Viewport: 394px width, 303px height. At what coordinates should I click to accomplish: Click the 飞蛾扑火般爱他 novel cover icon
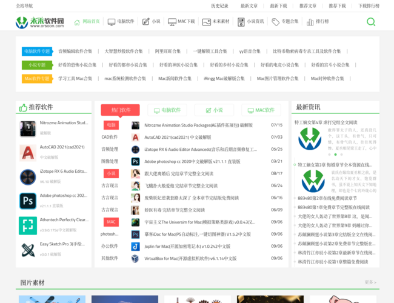pos(135,185)
